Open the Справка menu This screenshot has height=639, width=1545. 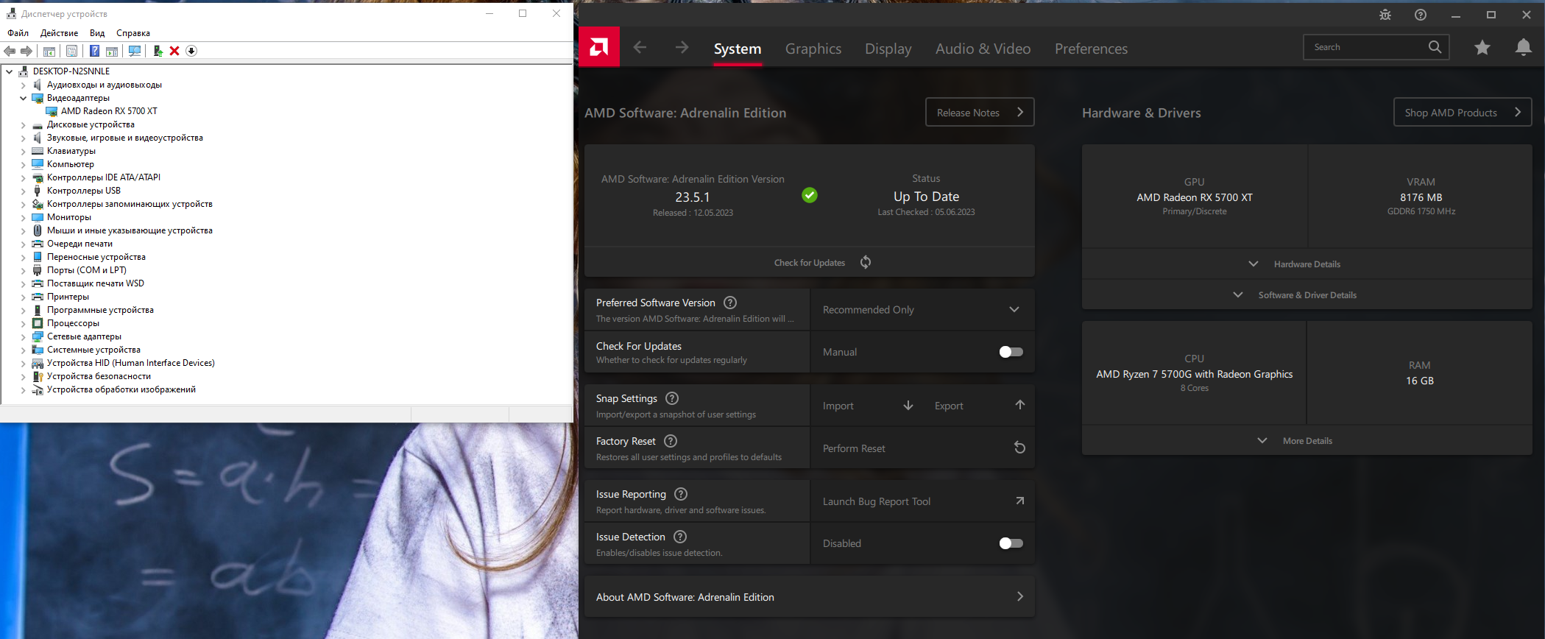coord(133,33)
